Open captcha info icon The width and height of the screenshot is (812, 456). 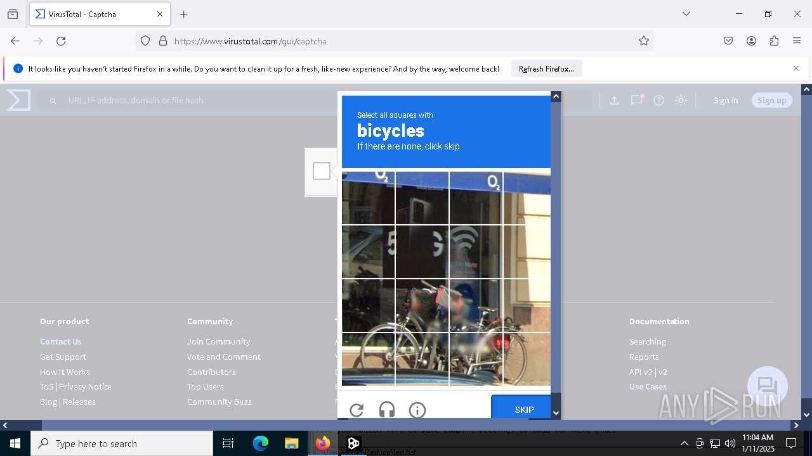tap(417, 410)
